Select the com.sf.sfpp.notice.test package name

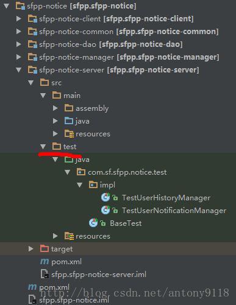click(x=127, y=172)
